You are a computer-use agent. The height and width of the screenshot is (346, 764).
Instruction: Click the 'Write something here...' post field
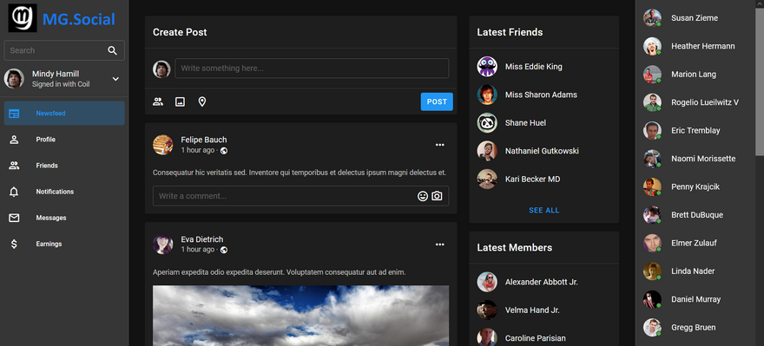click(x=312, y=69)
